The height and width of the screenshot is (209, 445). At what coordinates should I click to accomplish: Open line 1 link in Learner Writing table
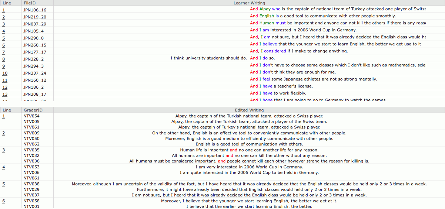[x=4, y=10]
